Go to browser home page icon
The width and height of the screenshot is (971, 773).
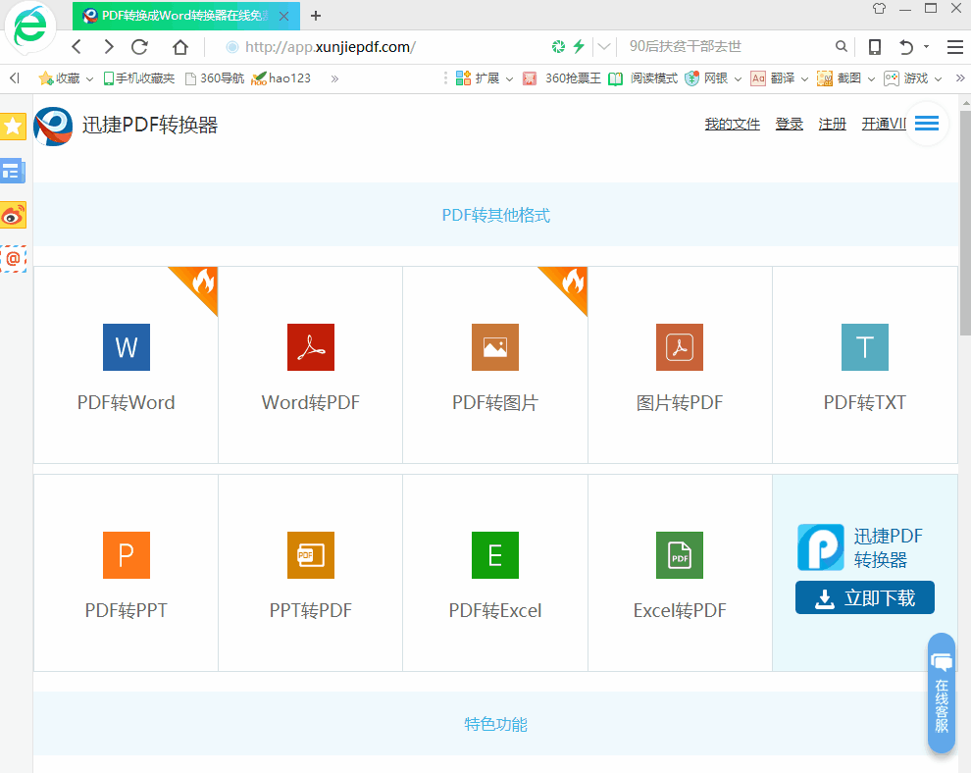tap(180, 47)
